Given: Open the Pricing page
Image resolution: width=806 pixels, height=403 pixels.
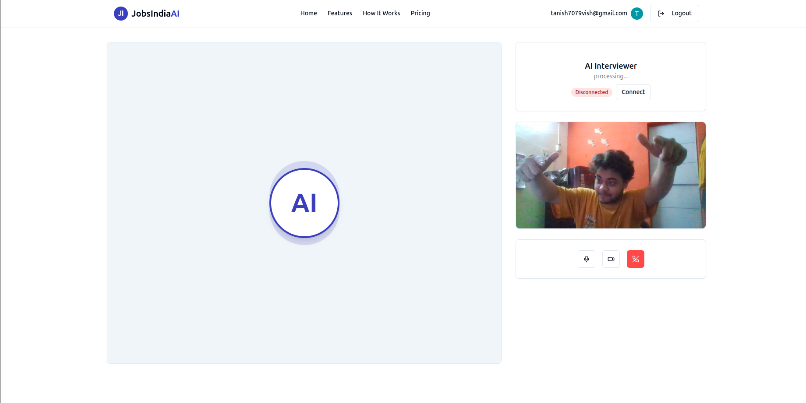Looking at the screenshot, I should point(420,13).
